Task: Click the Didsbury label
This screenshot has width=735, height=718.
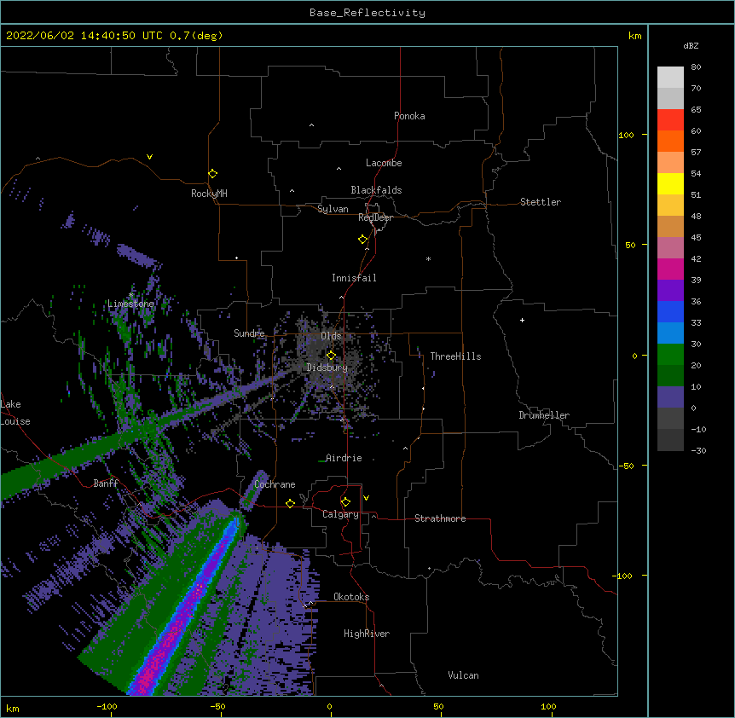Action: coord(327,368)
